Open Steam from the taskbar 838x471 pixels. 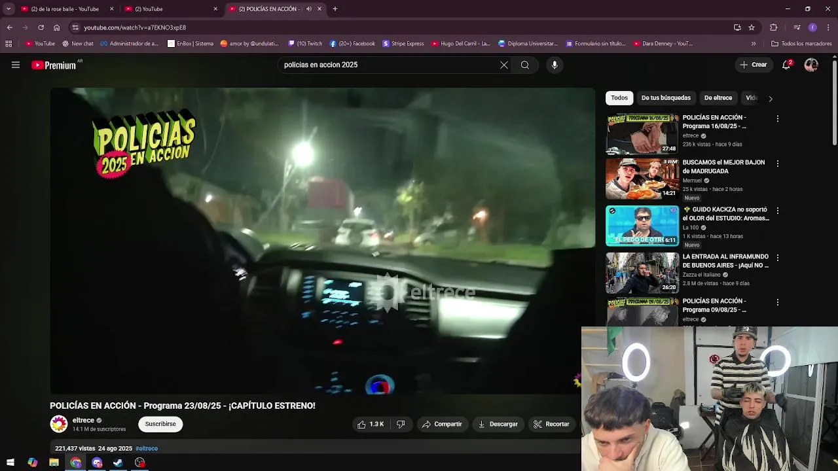pos(118,462)
